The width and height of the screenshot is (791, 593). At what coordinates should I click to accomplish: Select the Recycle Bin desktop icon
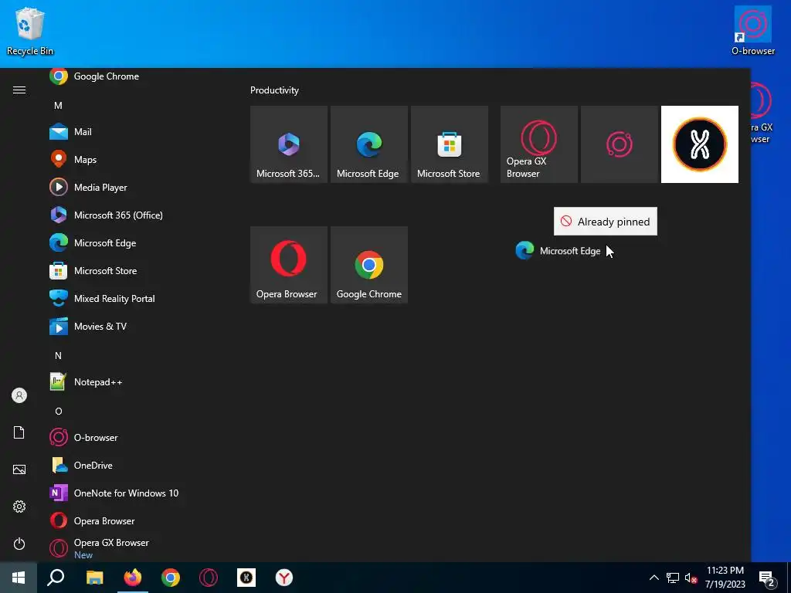(30, 31)
